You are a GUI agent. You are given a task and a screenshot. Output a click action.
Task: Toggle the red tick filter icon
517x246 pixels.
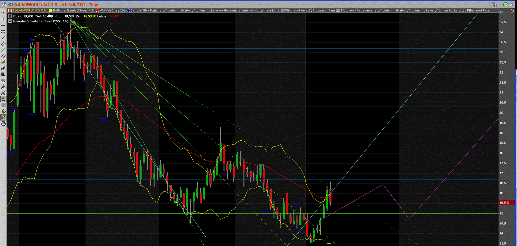(x=10, y=21)
